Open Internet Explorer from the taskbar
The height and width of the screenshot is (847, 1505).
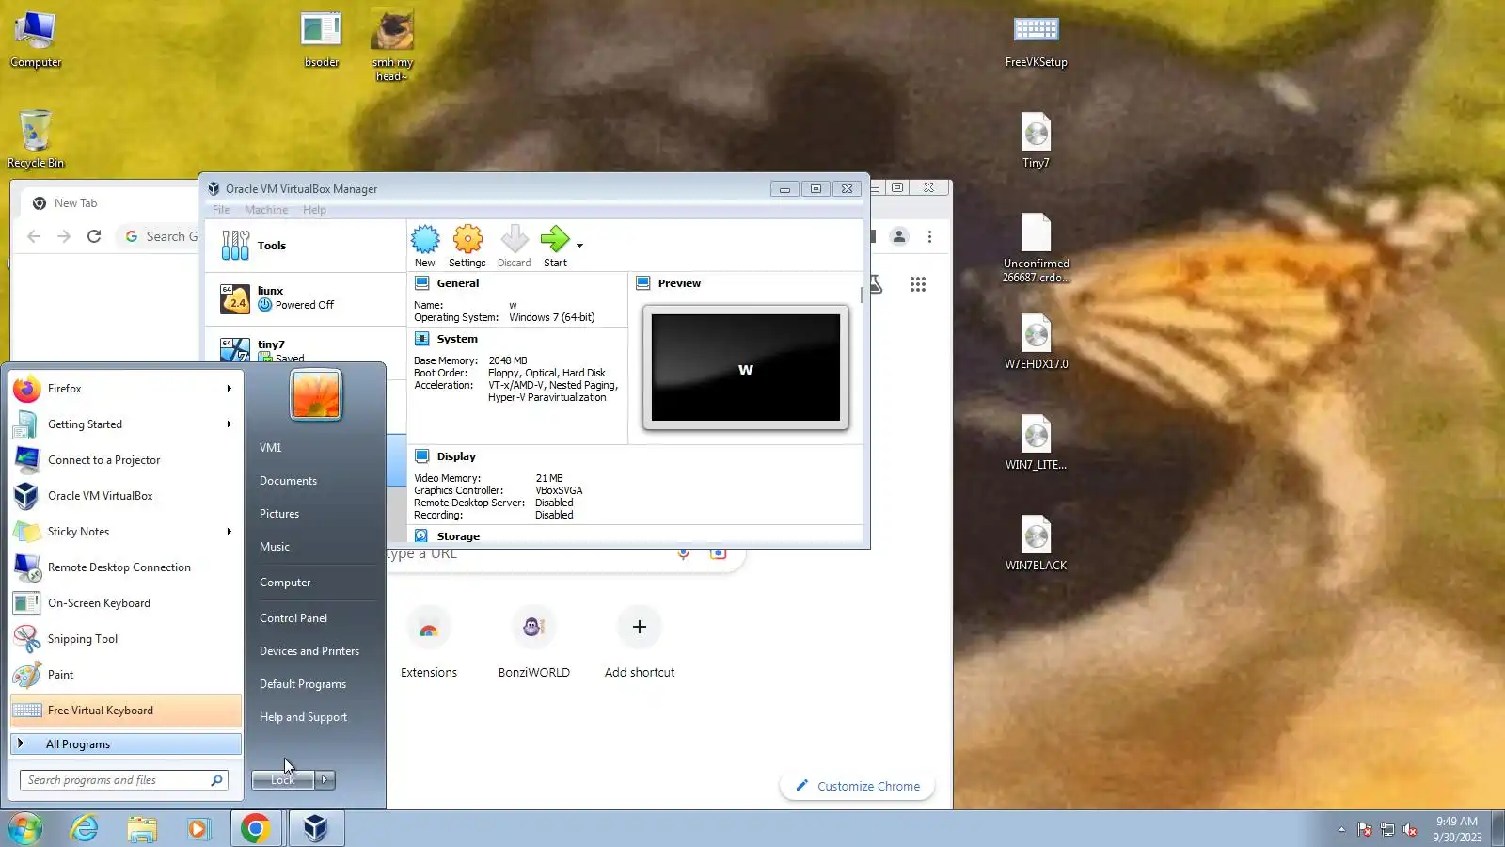tap(85, 828)
